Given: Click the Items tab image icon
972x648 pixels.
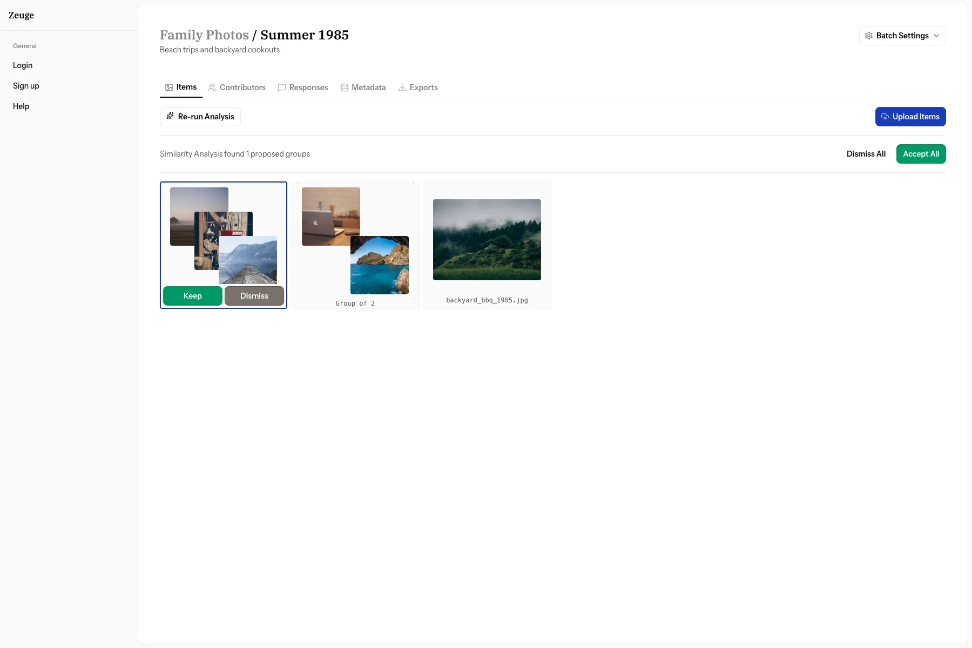Looking at the screenshot, I should coord(169,87).
